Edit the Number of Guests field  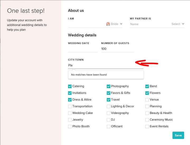pos(117,49)
